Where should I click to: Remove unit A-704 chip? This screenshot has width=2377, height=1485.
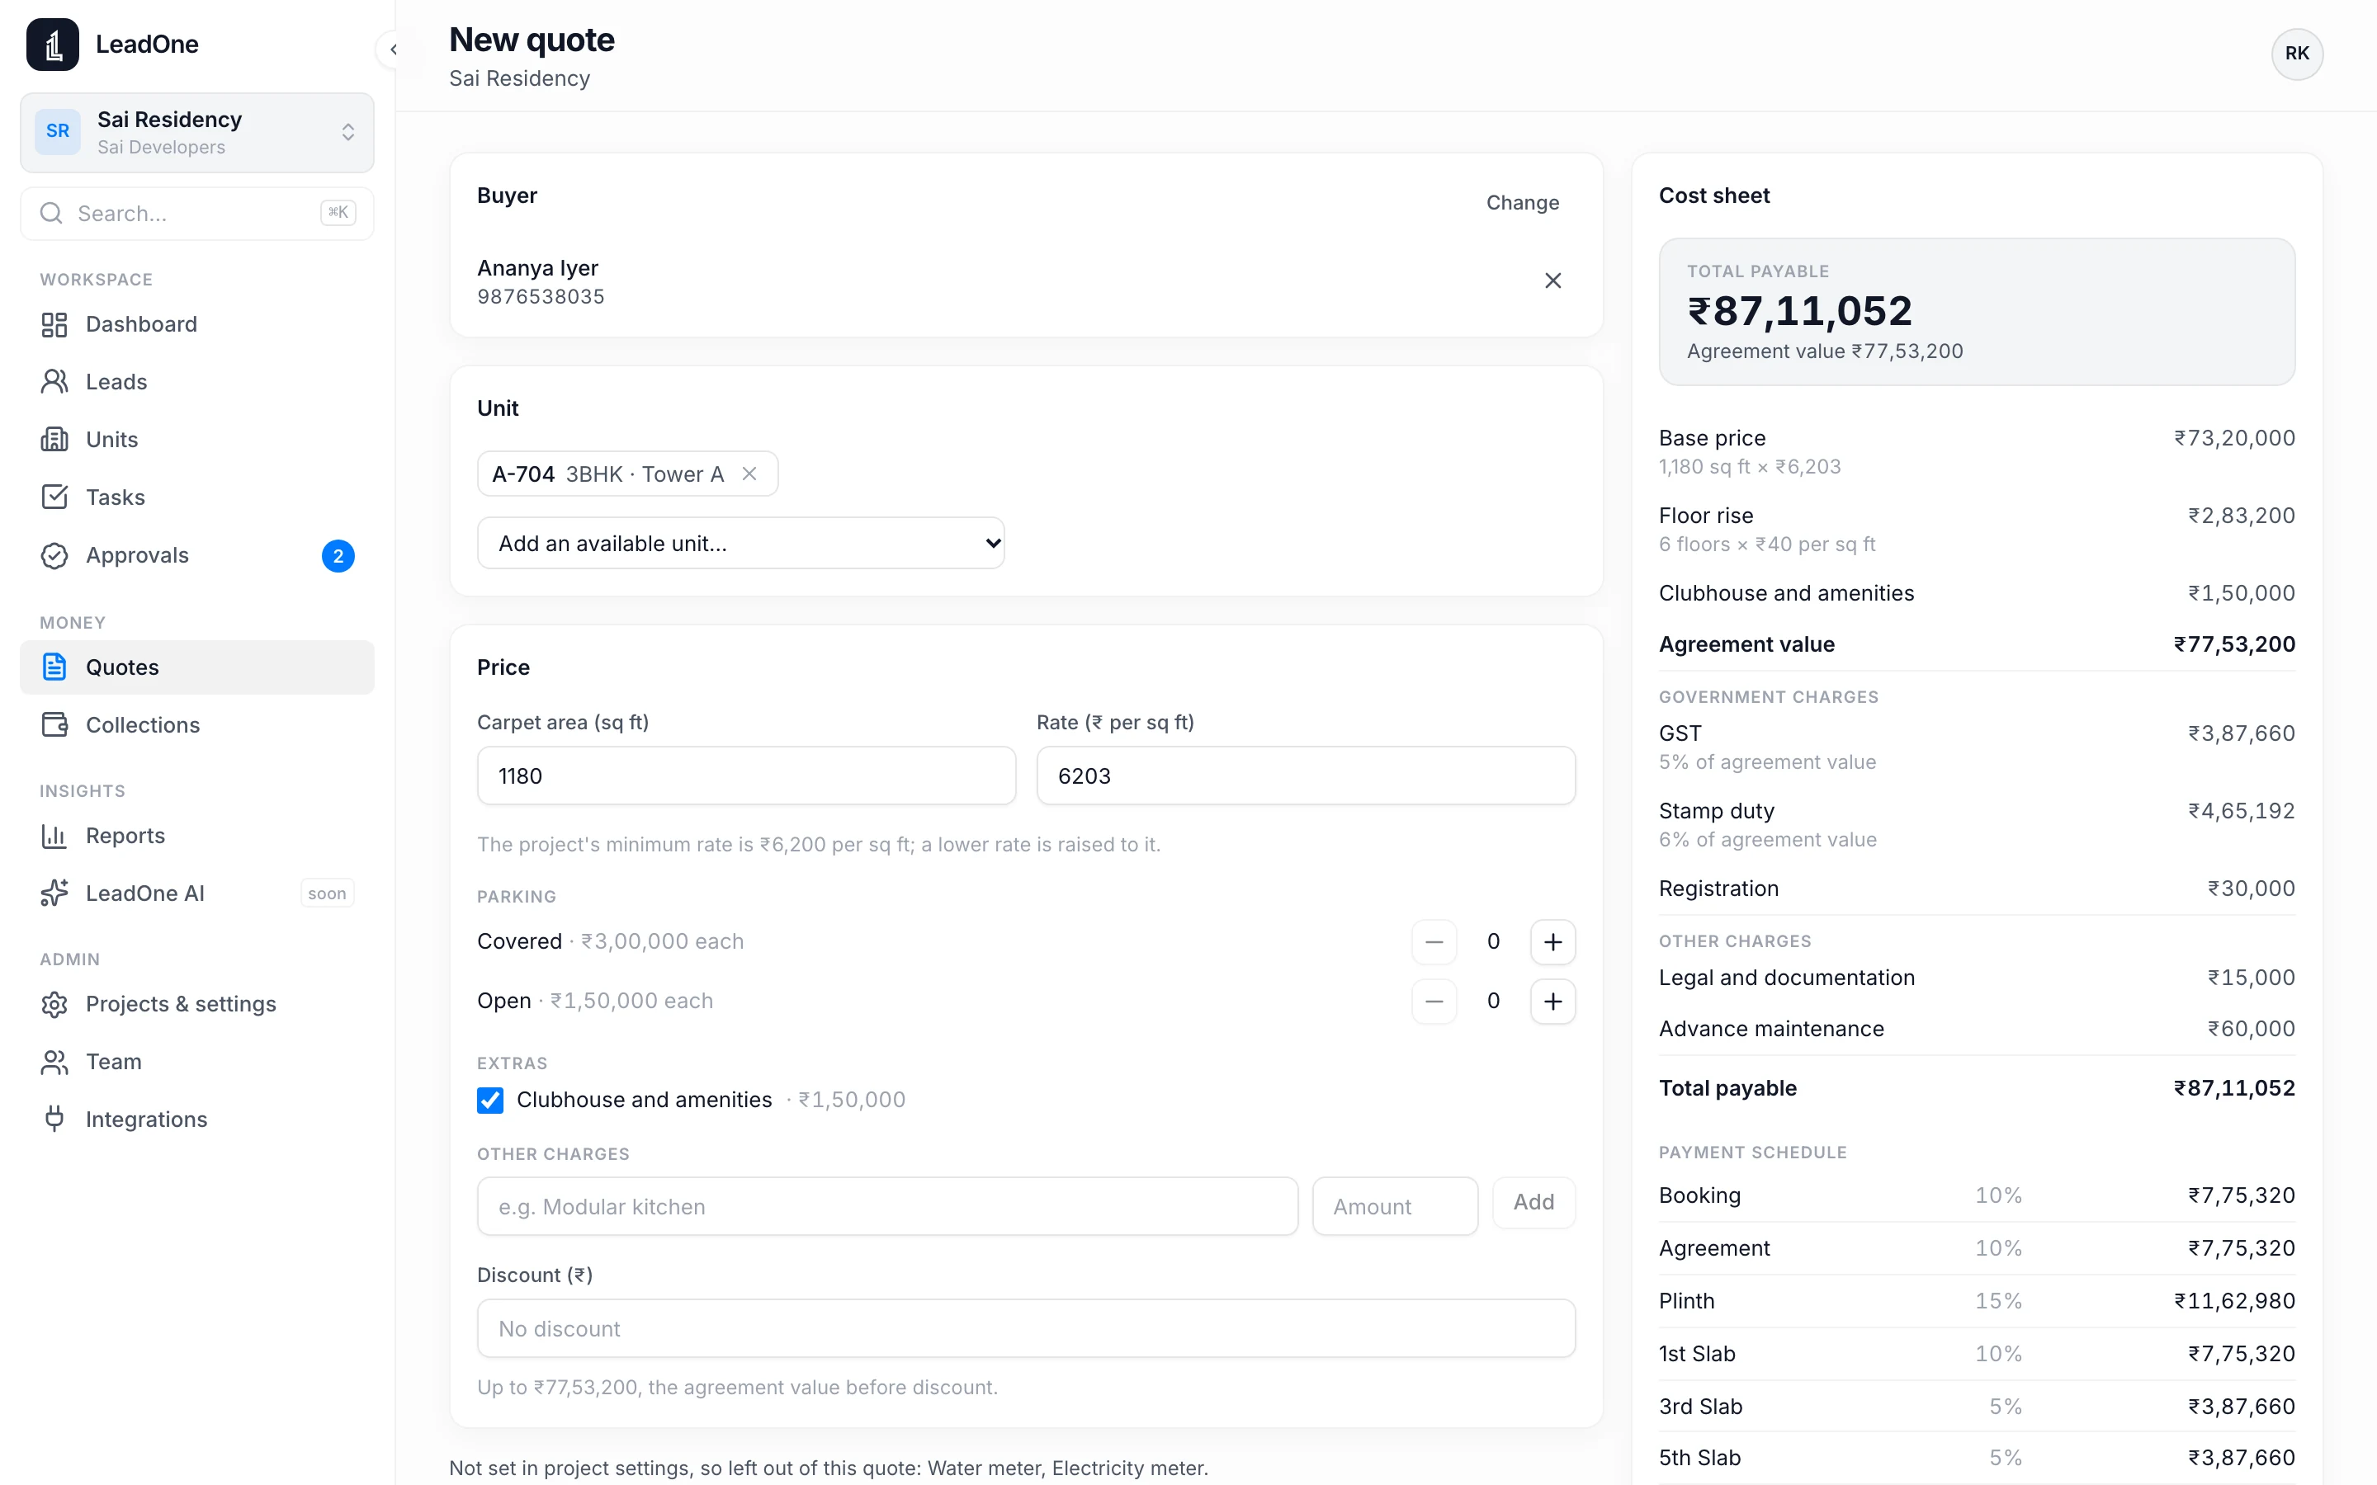coord(749,474)
